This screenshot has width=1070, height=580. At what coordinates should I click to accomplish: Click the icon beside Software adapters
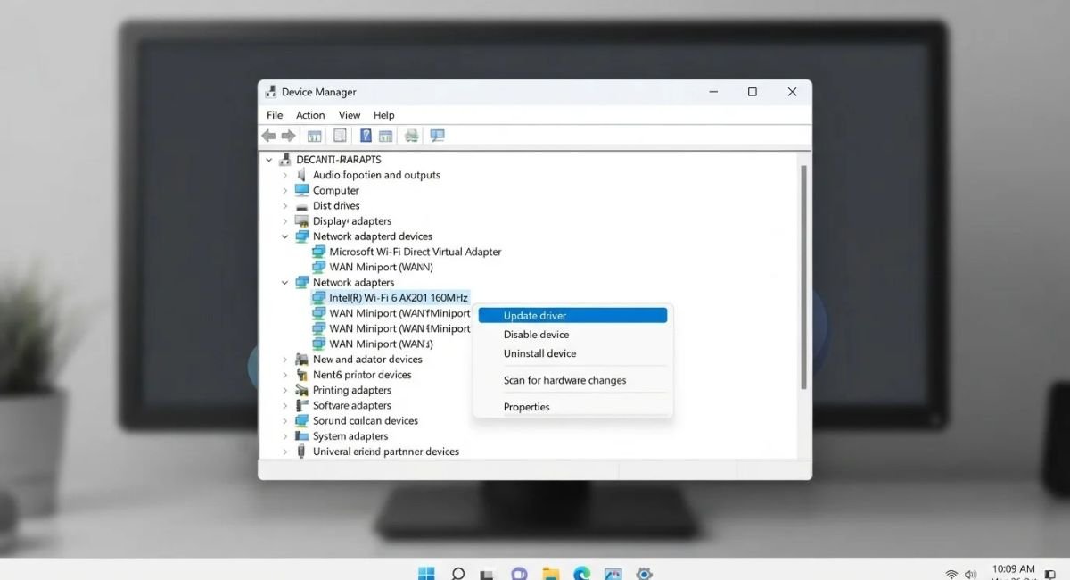coord(301,405)
